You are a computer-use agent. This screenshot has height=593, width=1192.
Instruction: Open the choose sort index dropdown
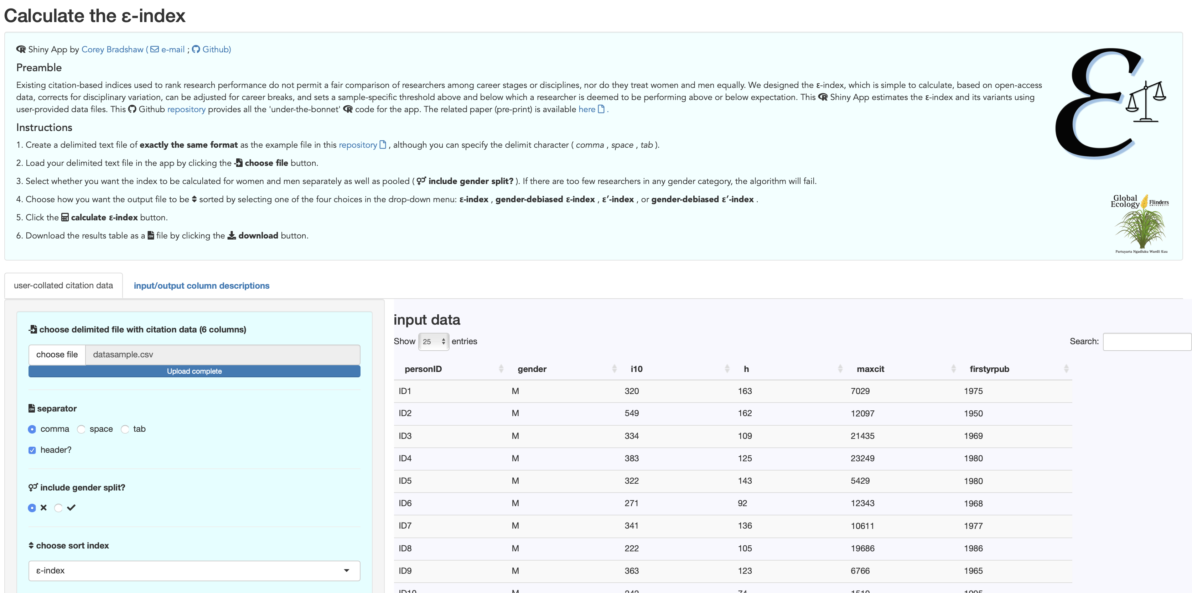tap(194, 571)
